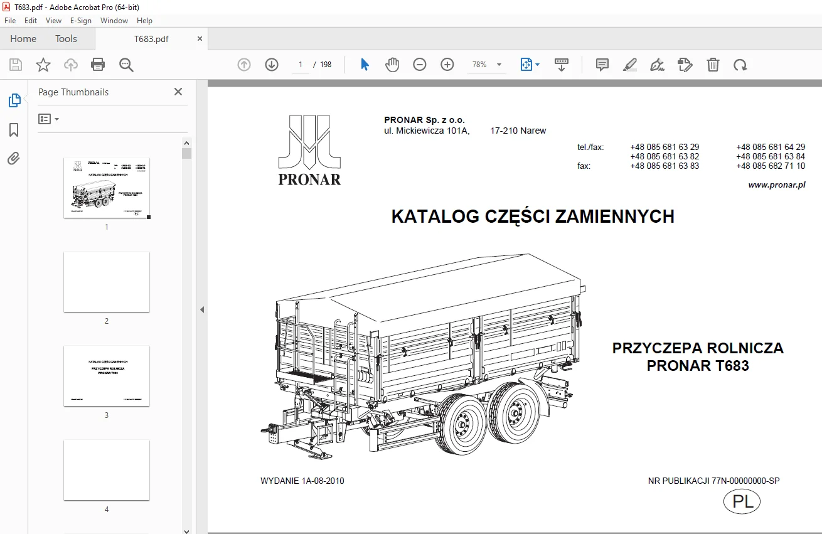This screenshot has width=822, height=534.
Task: Delete page with trash icon
Action: click(x=713, y=65)
